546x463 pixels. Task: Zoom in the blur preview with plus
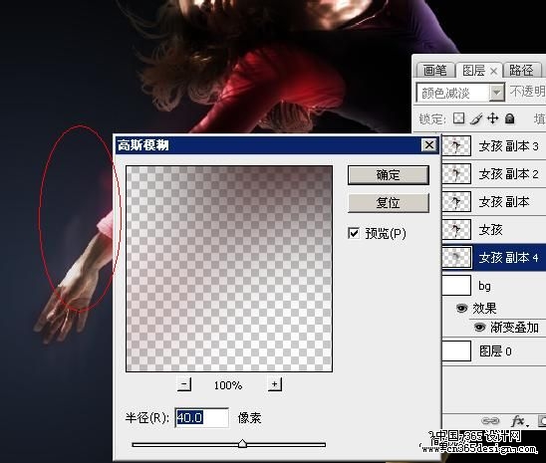275,384
